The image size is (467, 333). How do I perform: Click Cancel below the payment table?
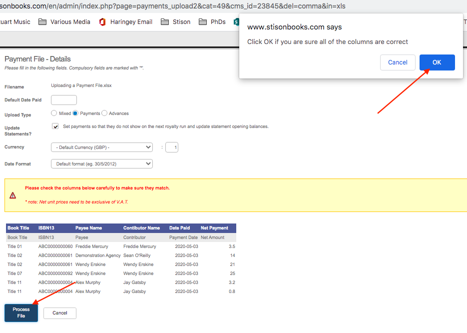pyautogui.click(x=60, y=313)
